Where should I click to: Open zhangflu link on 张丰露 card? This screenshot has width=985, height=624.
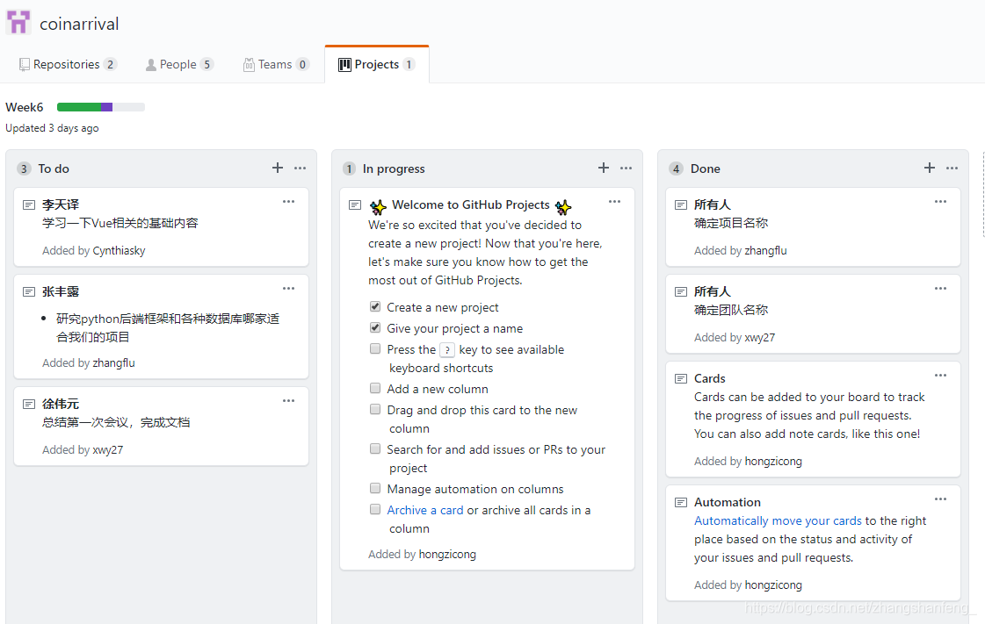tap(113, 363)
